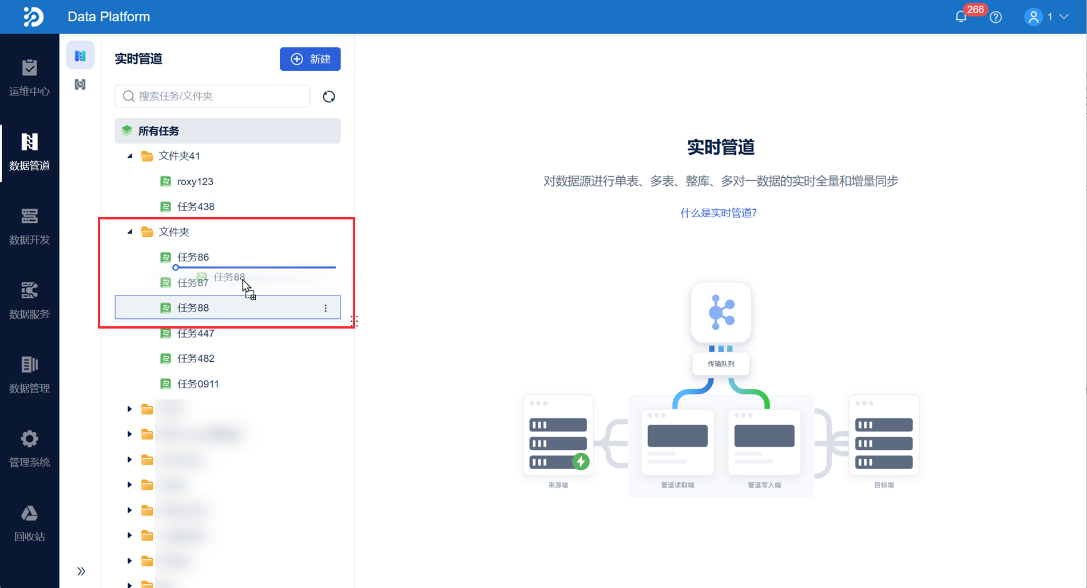Select the 文件夹 folder icon
1087x588 pixels.
click(147, 232)
